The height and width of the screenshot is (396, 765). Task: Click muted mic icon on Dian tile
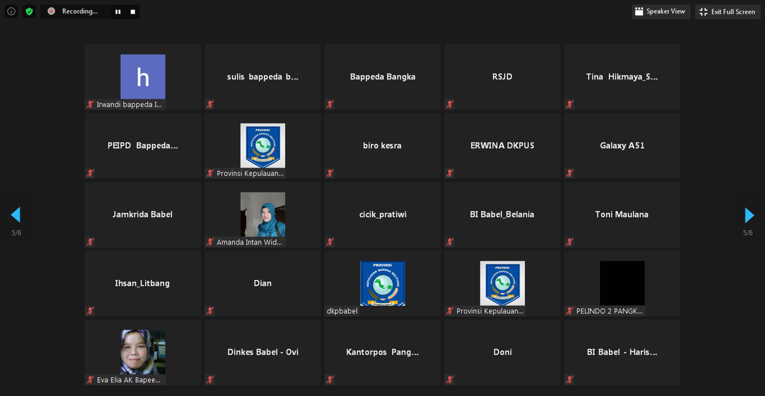(210, 311)
